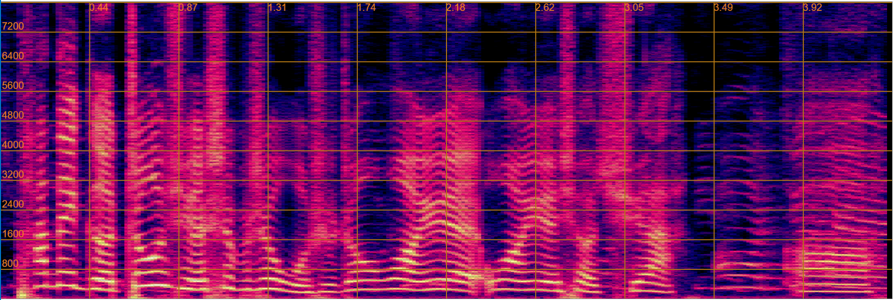Click the 5600 frequency axis label
Image resolution: width=894 pixels, height=300 pixels.
[x=13, y=85]
